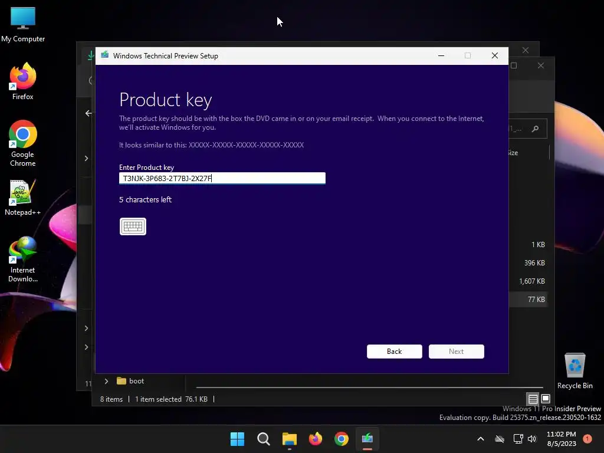The image size is (604, 453).
Task: Click the cloud sync tray icon
Action: pos(500,439)
